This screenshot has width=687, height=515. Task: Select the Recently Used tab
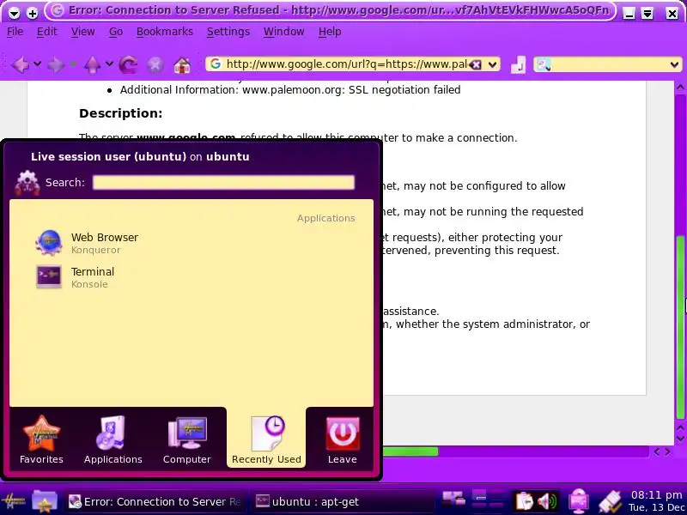(266, 439)
